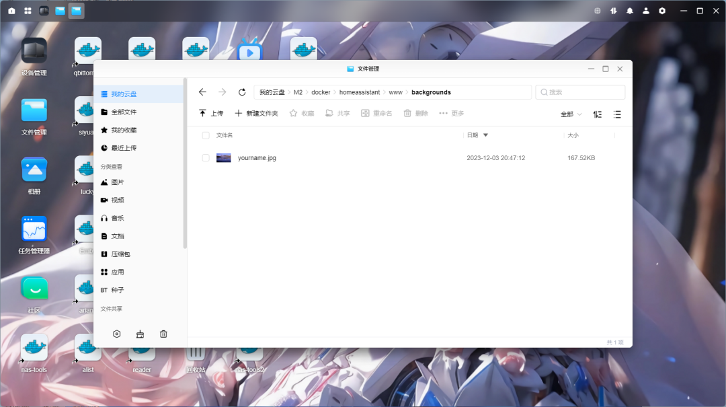Refresh the folder listing
The height and width of the screenshot is (407, 726).
pos(242,92)
